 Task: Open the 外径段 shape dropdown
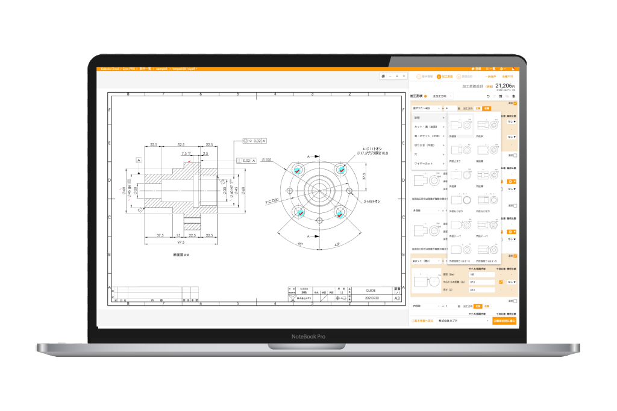click(x=426, y=211)
